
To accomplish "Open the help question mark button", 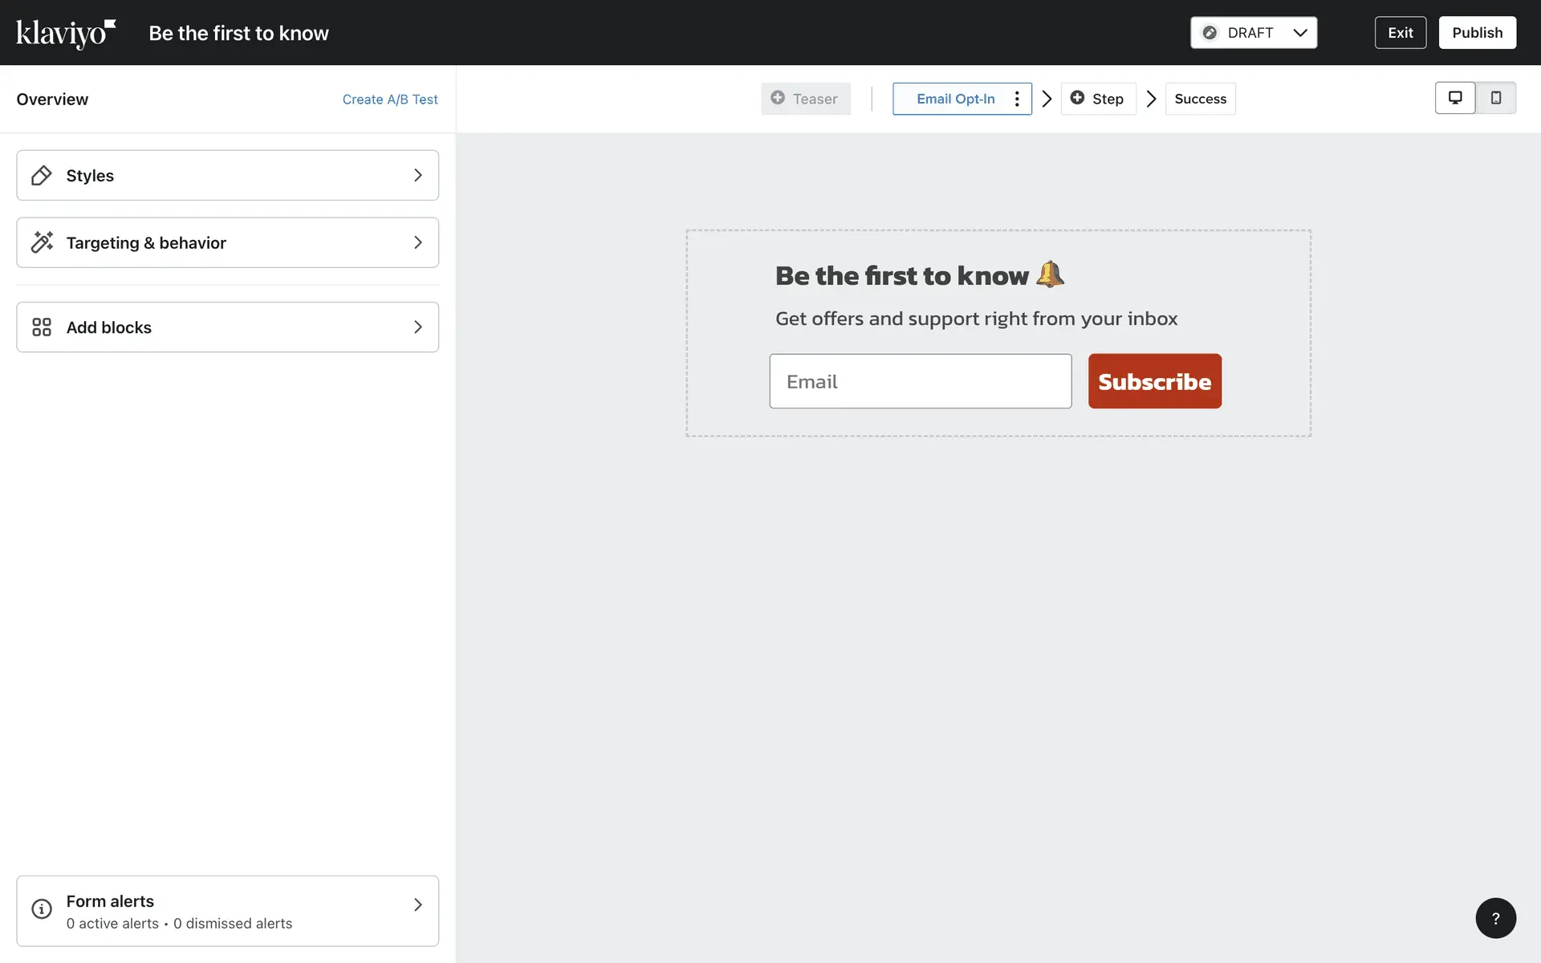I will pos(1495,918).
